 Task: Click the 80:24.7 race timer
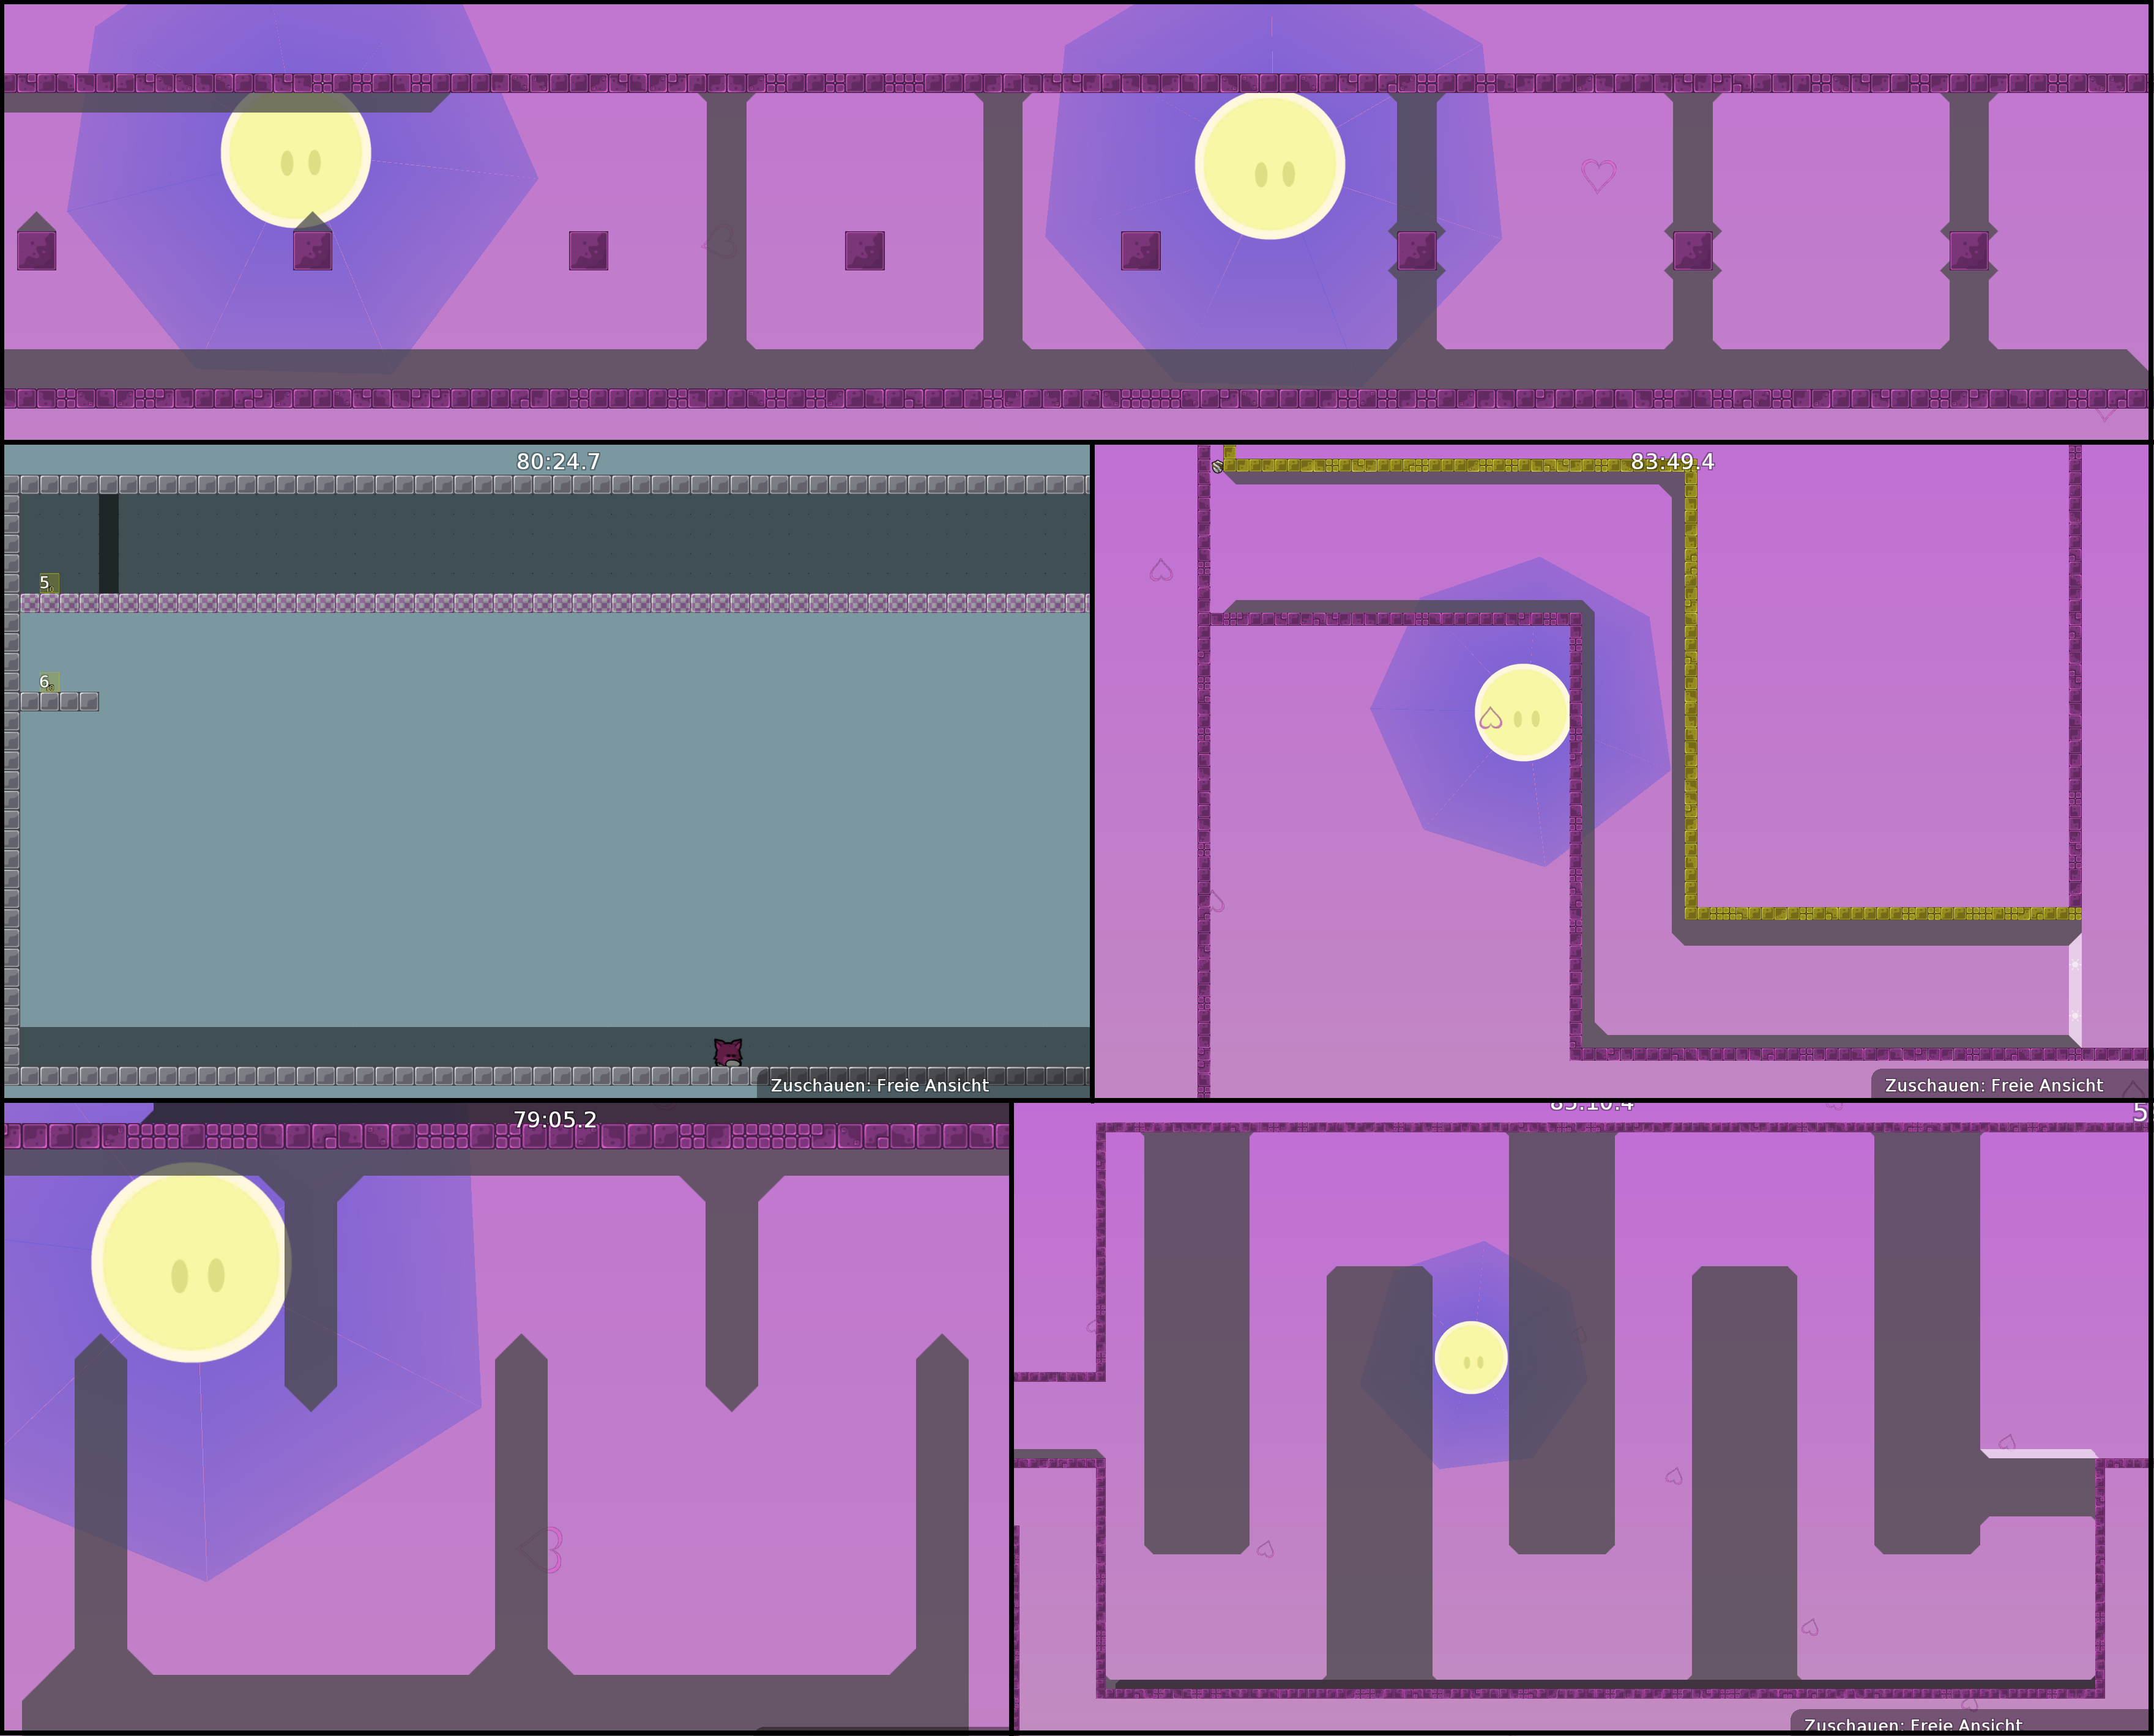[x=557, y=462]
